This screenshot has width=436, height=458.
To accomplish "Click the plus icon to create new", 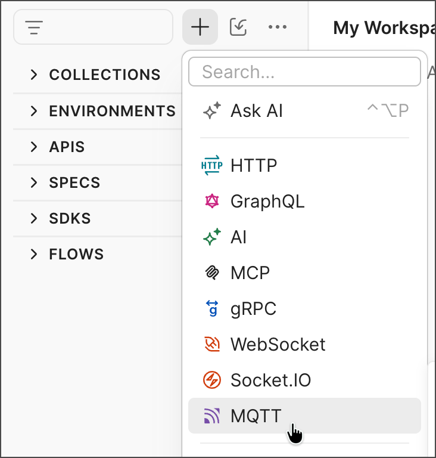I will (x=200, y=27).
